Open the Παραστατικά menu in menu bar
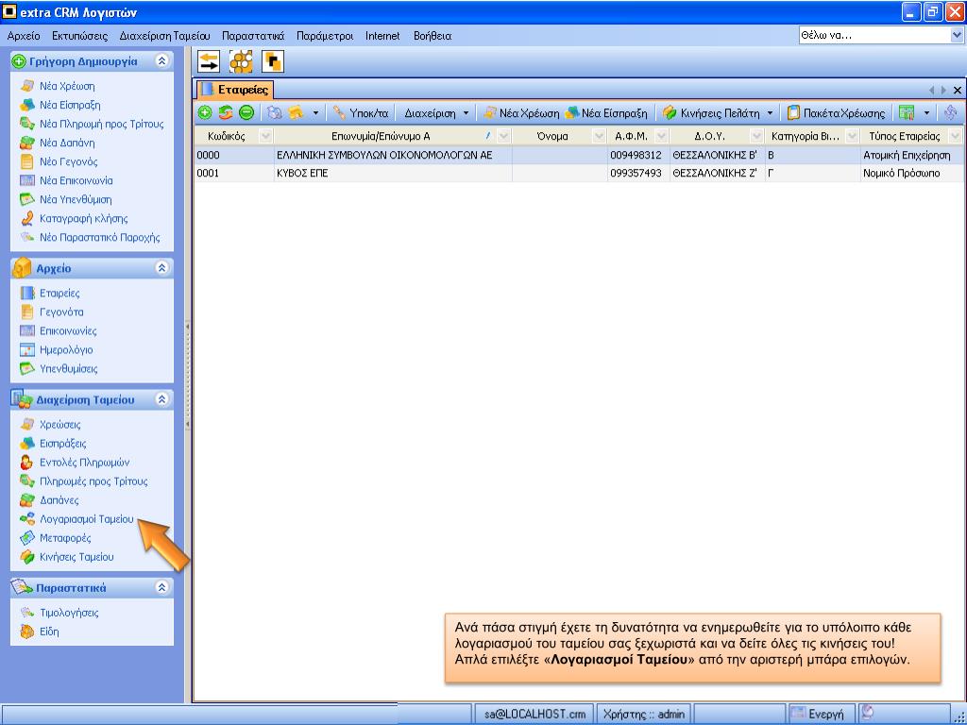This screenshot has width=967, height=725. pos(253,36)
